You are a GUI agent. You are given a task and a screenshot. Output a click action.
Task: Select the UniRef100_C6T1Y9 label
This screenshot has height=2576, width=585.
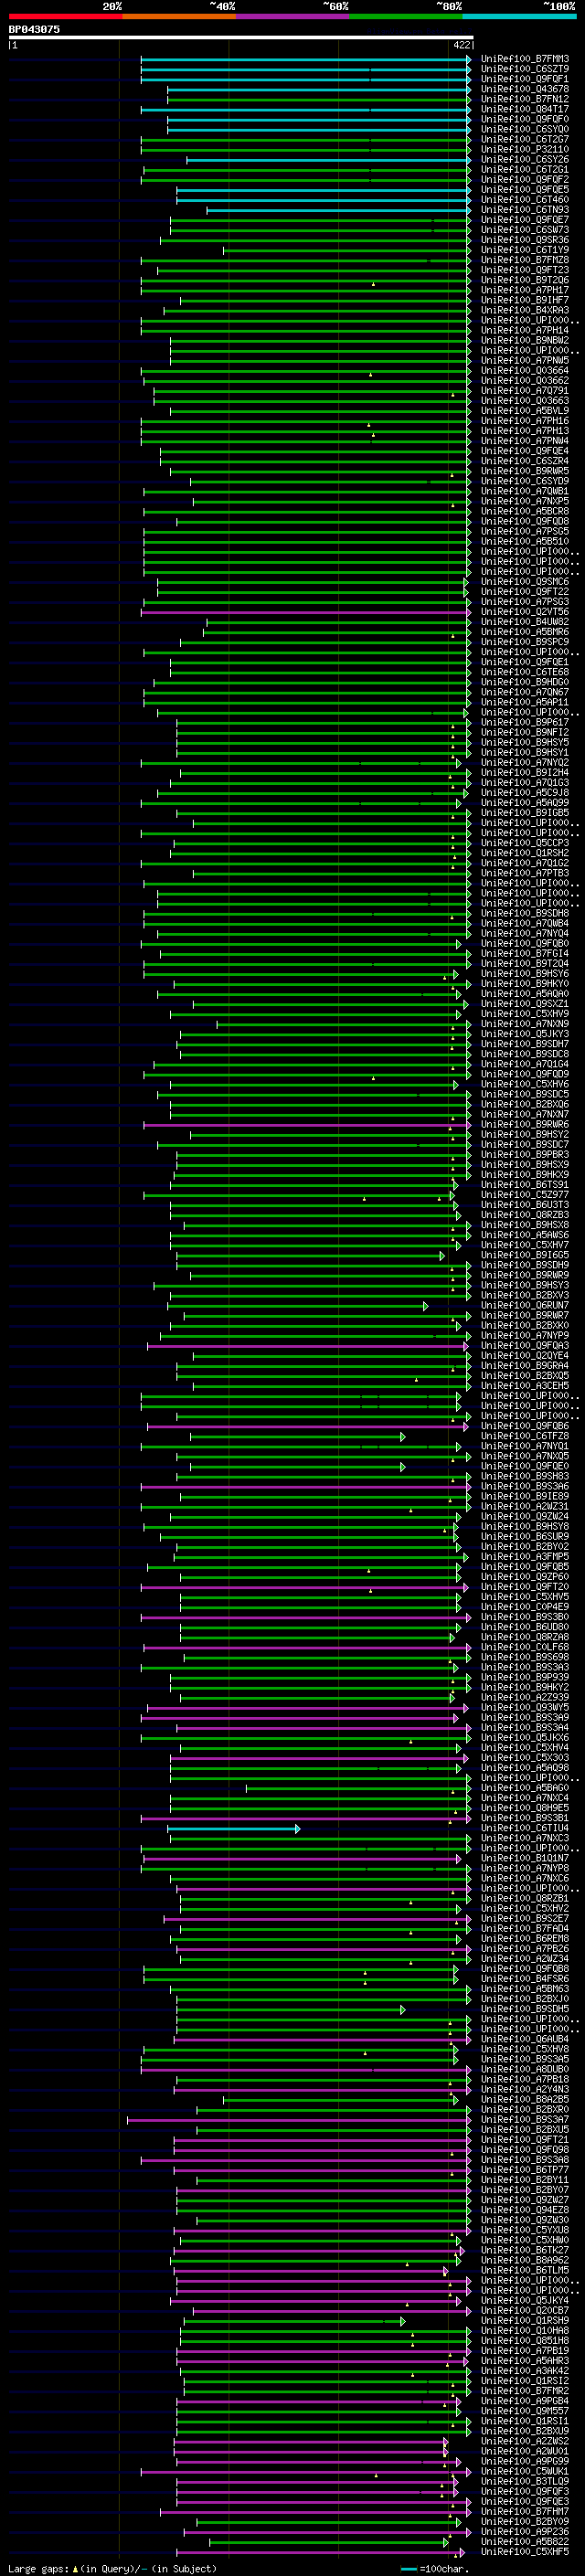524,250
